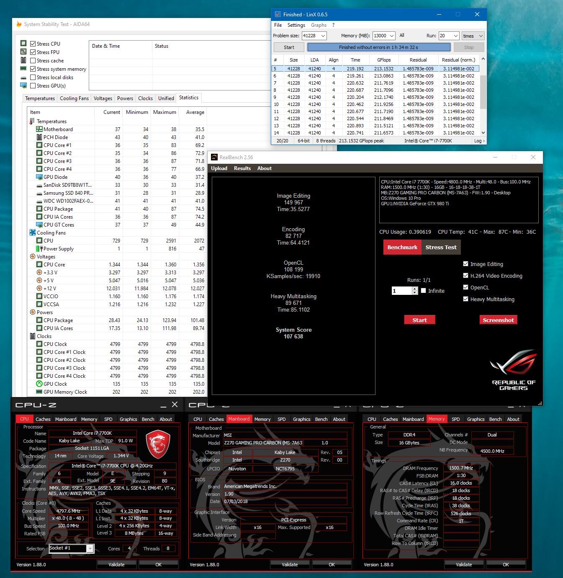This screenshot has height=578, width=563.
Task: Click the AIDA64 flame icon in title bar
Action: 18,24
